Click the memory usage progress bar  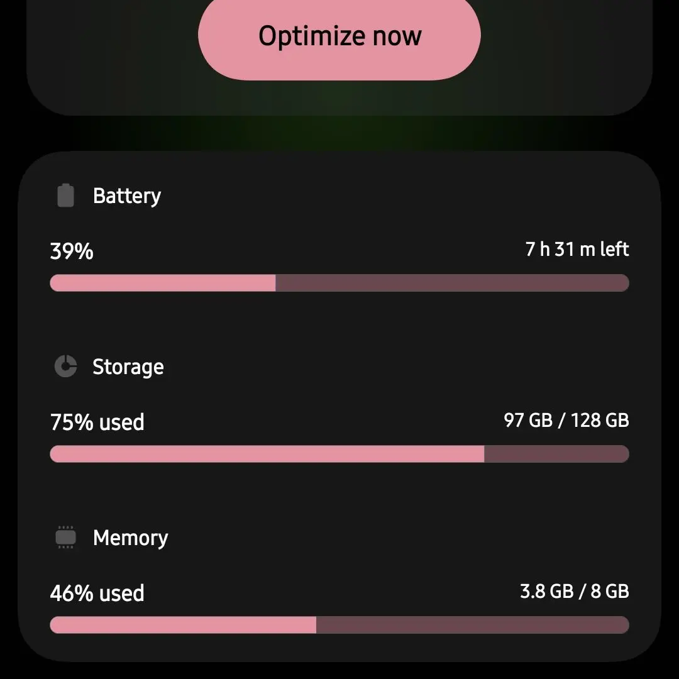tap(339, 625)
